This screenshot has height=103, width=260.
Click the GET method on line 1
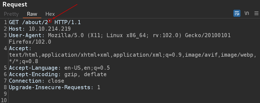point(14,22)
